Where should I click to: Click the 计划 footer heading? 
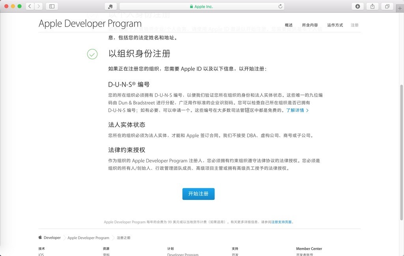point(170,249)
